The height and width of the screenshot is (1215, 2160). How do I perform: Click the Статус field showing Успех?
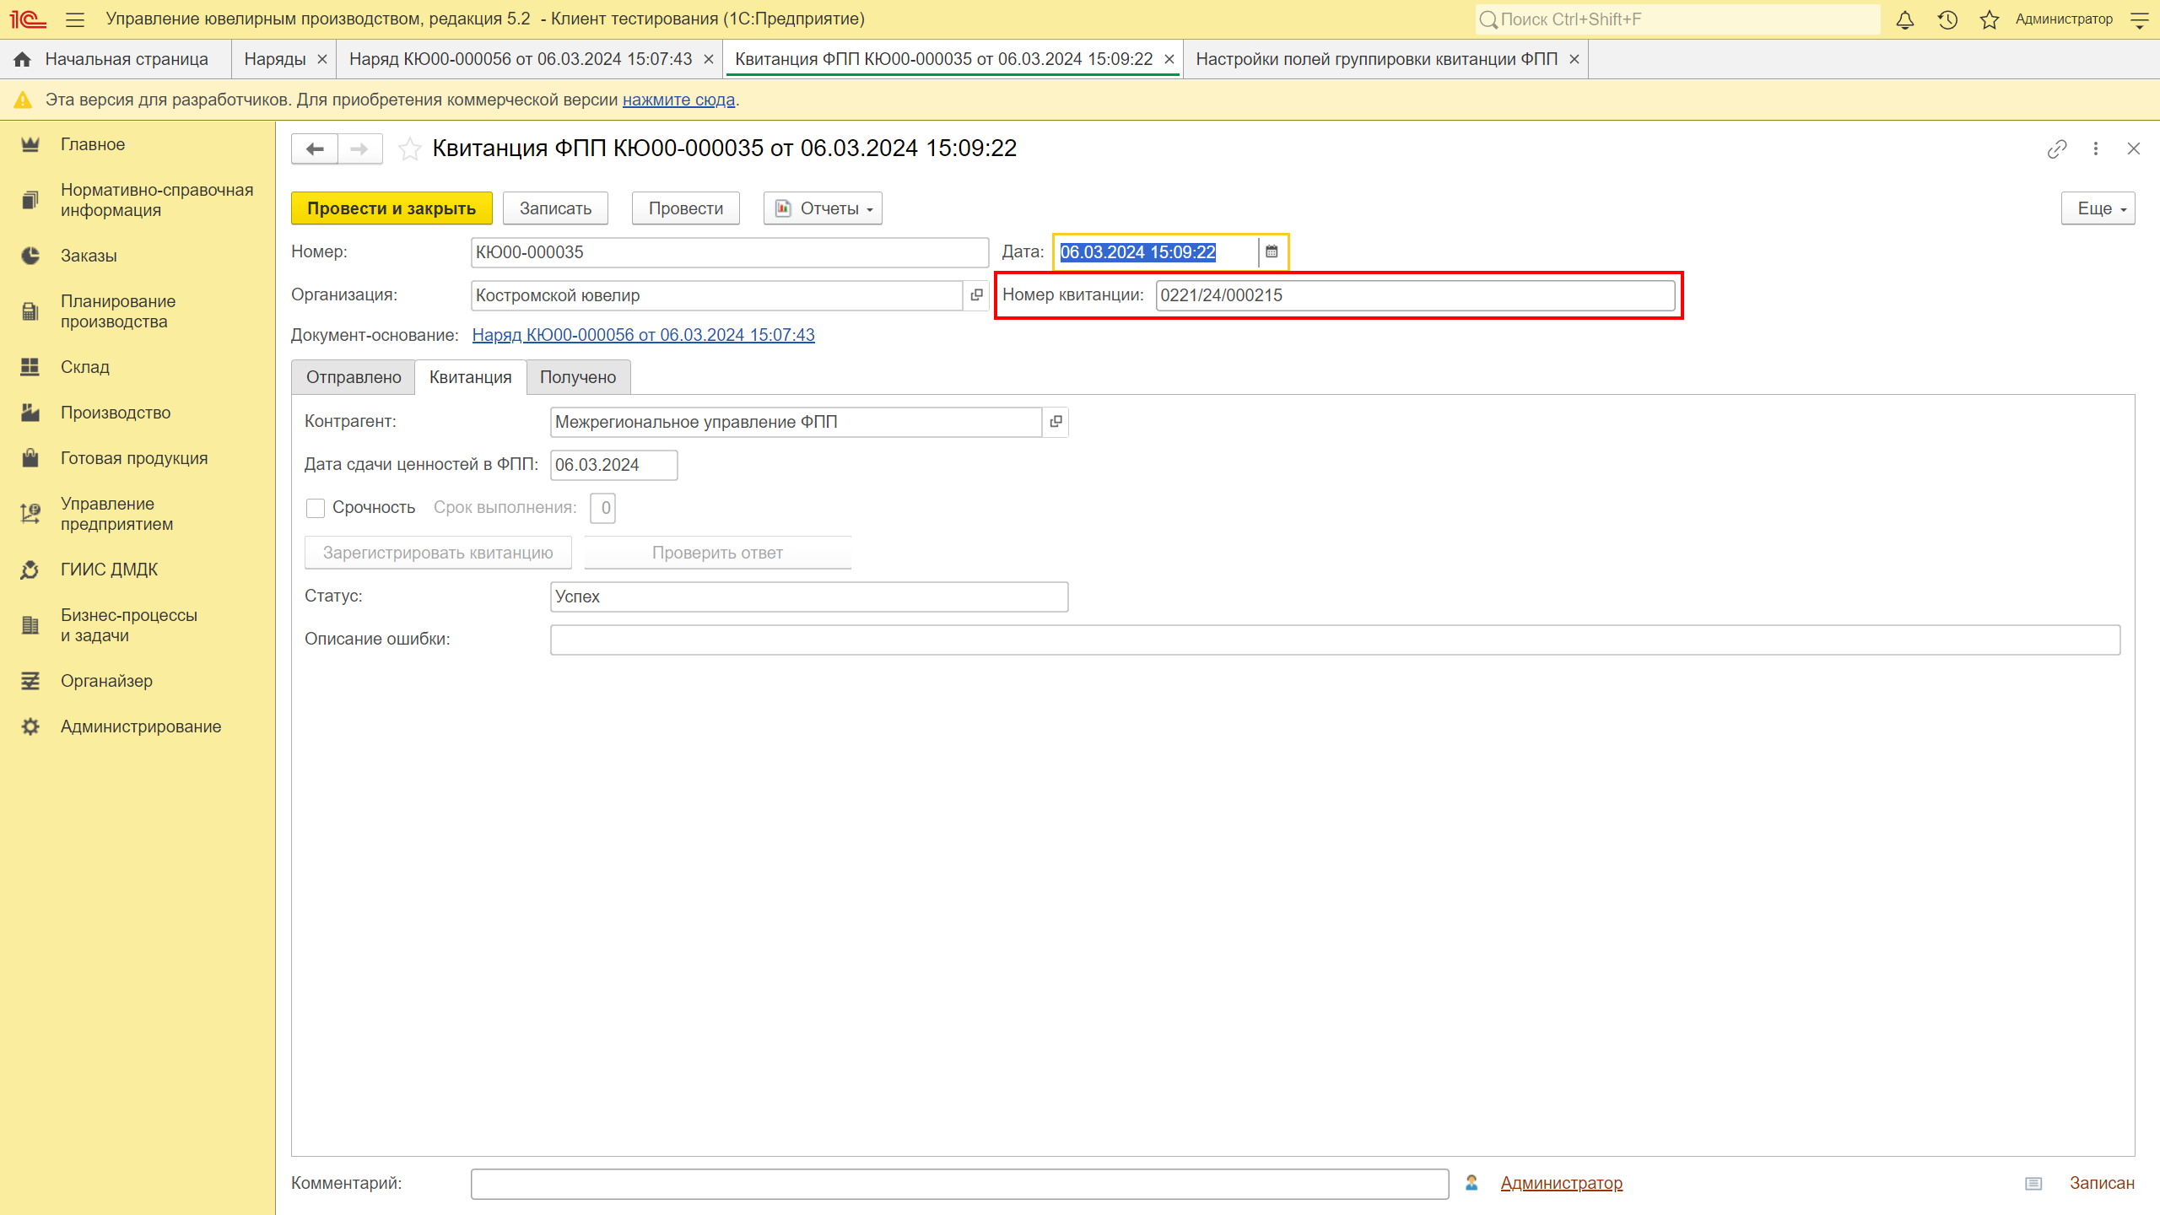809,597
